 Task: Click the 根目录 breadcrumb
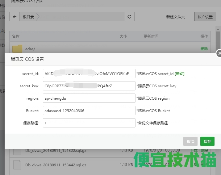(x=28, y=17)
